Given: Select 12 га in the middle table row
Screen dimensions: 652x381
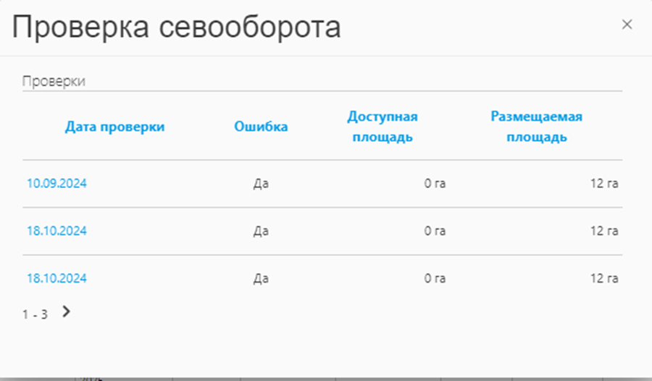Looking at the screenshot, I should point(603,231).
